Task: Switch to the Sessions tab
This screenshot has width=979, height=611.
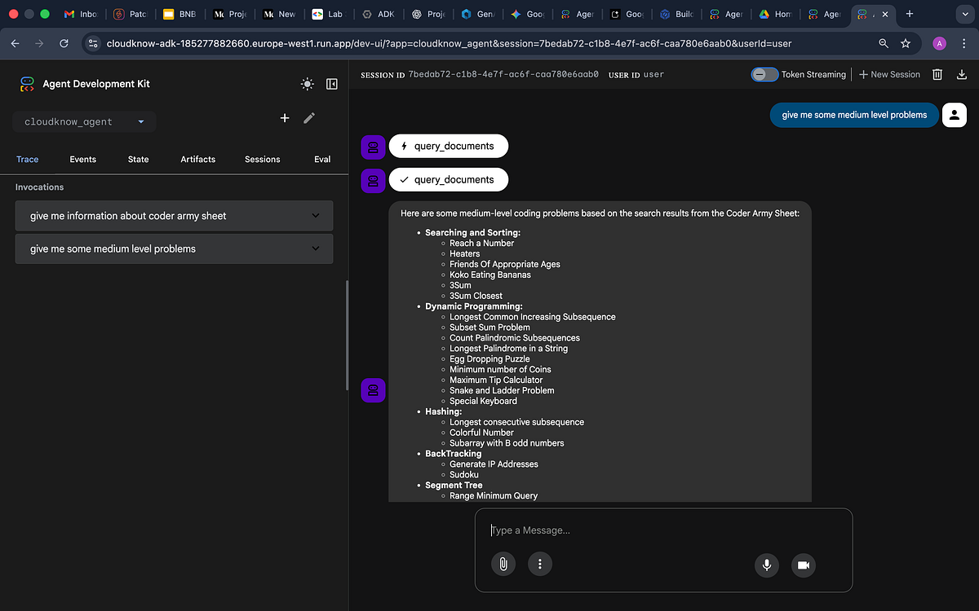Action: (263, 159)
